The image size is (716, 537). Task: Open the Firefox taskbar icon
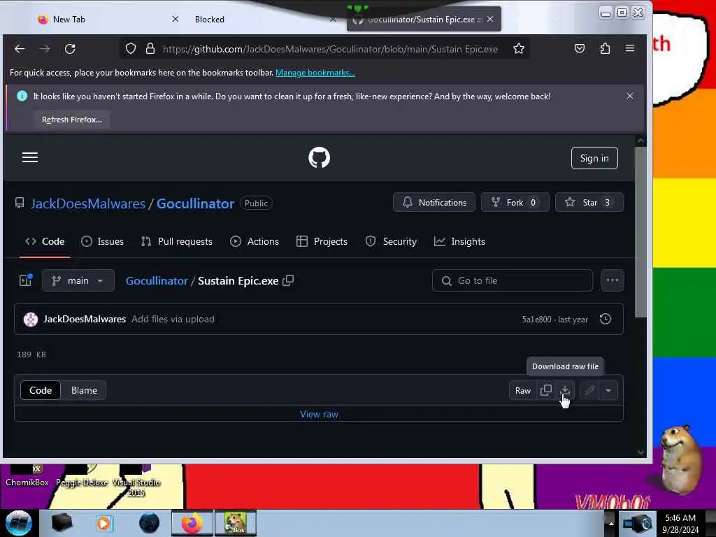tap(192, 523)
